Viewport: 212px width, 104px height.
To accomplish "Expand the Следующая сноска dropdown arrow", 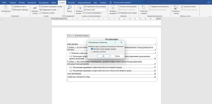I will (58, 10).
